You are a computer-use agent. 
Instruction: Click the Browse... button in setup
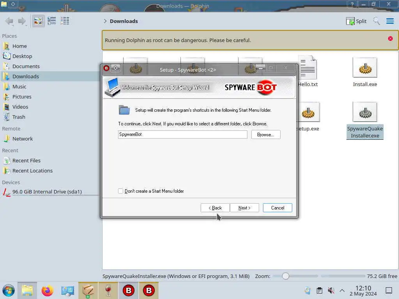[x=266, y=134]
